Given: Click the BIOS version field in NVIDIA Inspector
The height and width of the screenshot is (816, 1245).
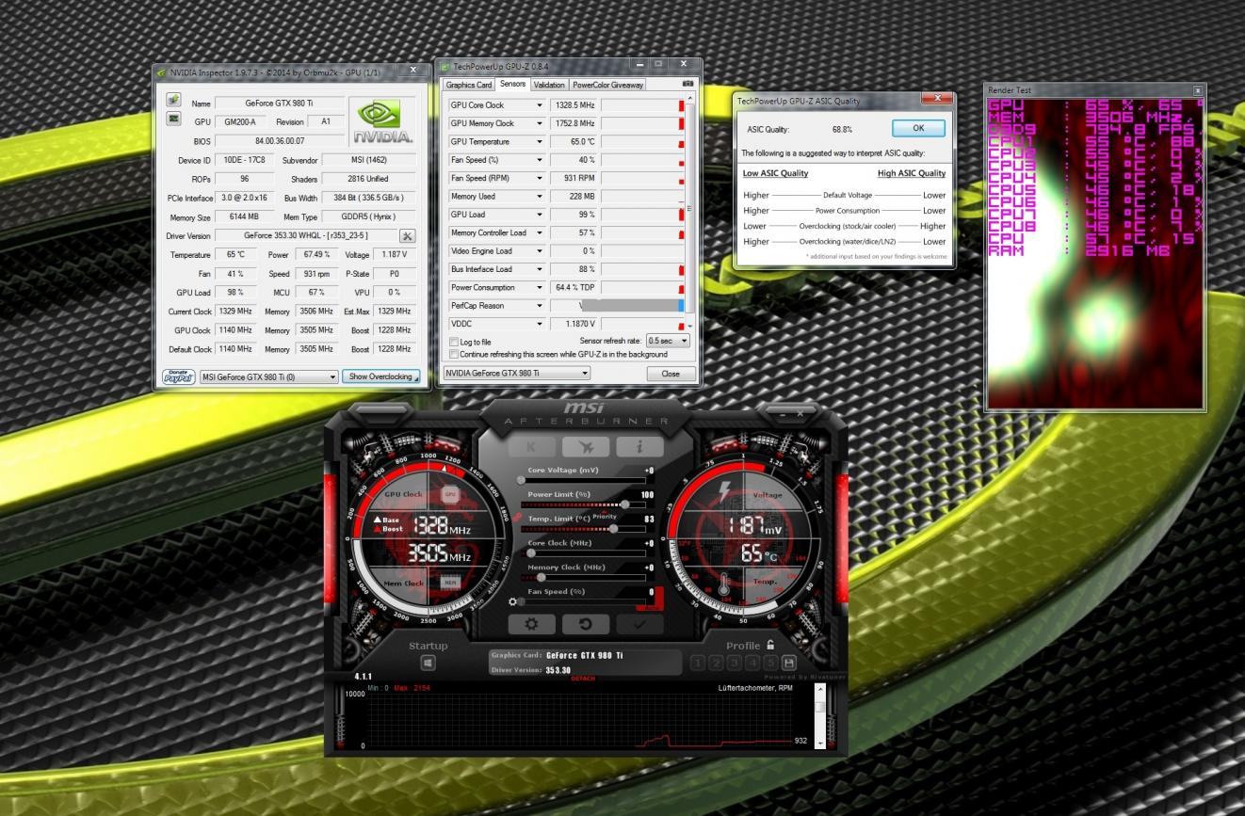Looking at the screenshot, I should (282, 140).
